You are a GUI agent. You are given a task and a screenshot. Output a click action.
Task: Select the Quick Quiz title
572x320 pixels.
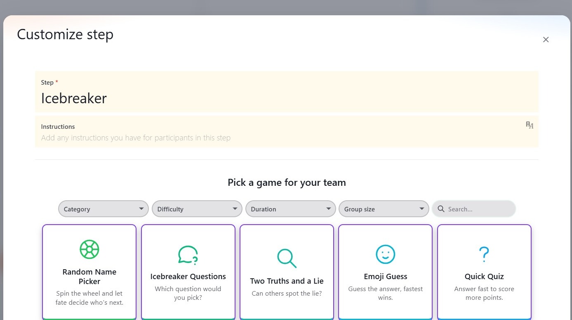[x=484, y=277]
